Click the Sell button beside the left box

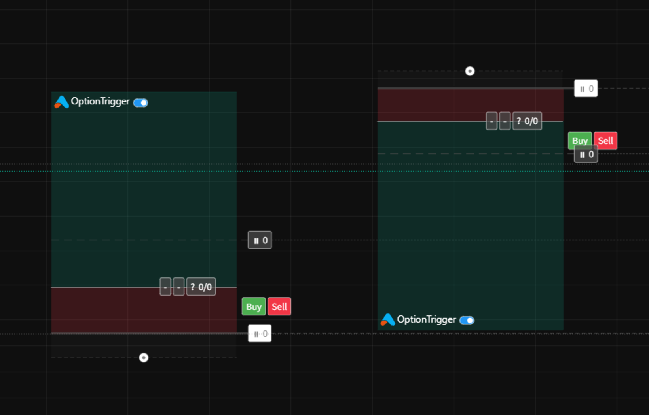tap(279, 307)
